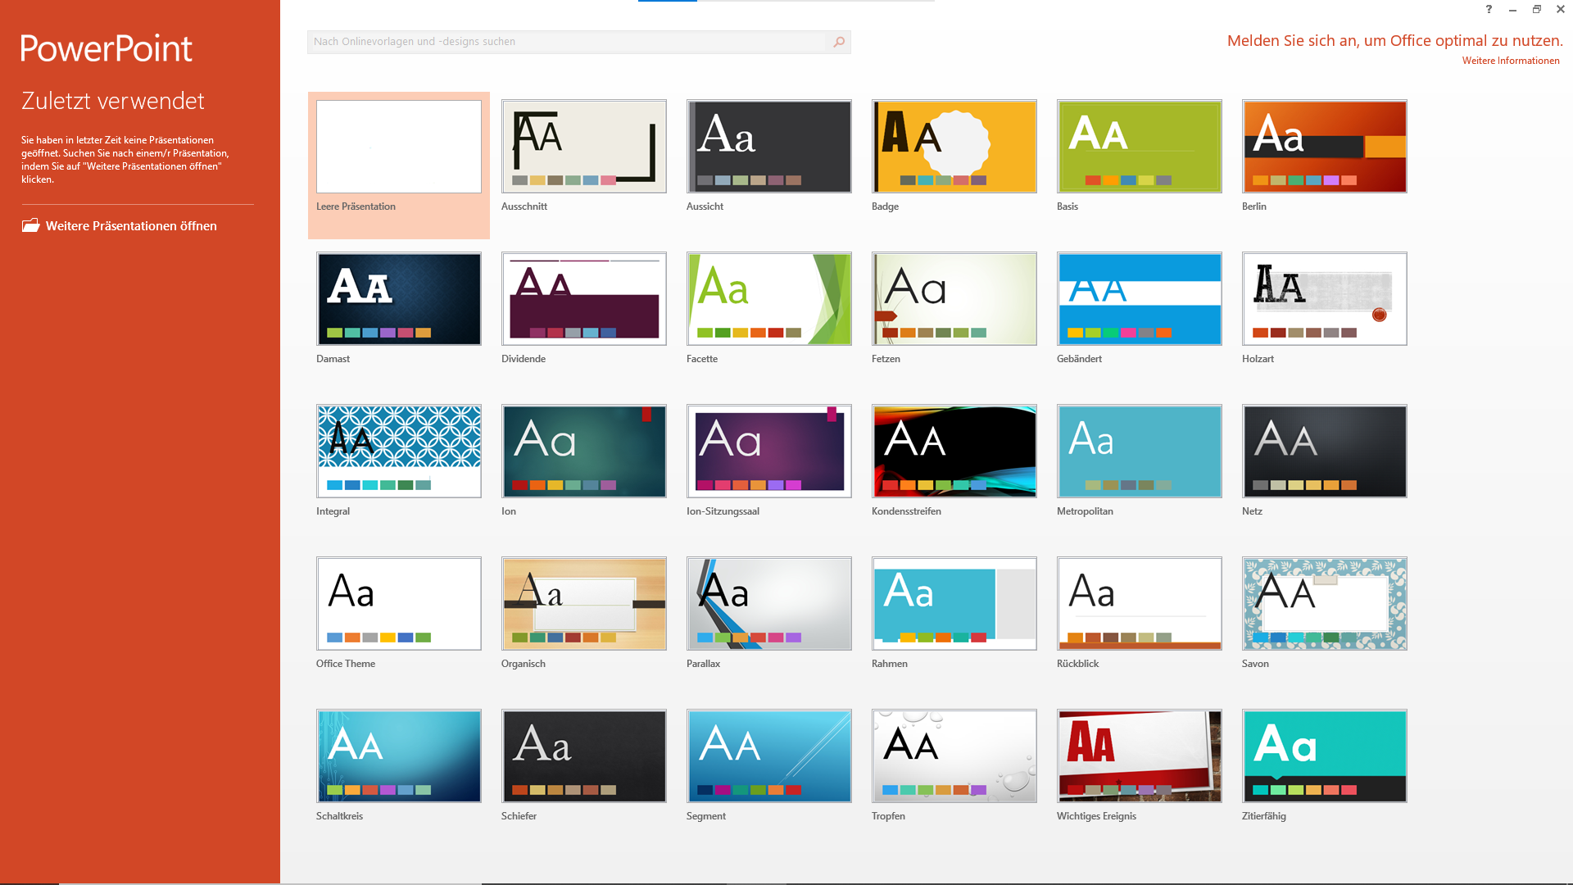
Task: Click the 'Parallax' label text
Action: pyautogui.click(x=703, y=664)
